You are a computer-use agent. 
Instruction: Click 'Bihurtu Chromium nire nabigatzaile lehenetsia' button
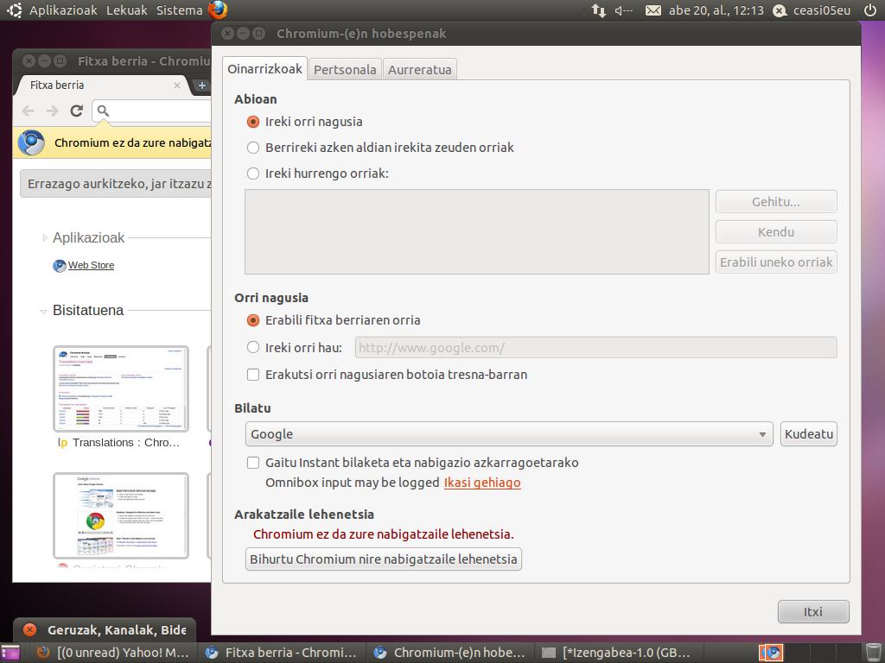pos(384,559)
